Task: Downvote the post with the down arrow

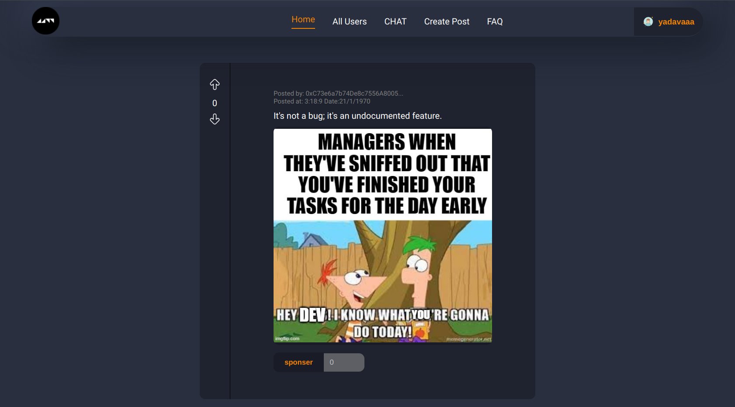Action: (x=215, y=119)
